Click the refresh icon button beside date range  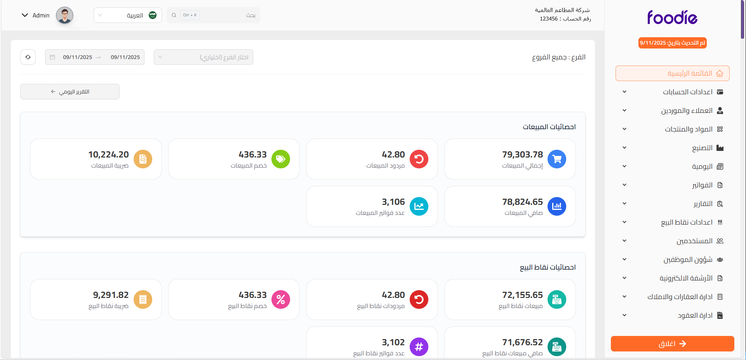28,57
